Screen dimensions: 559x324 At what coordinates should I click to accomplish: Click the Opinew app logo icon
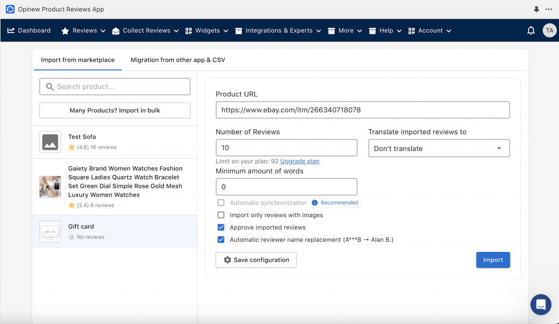point(10,9)
